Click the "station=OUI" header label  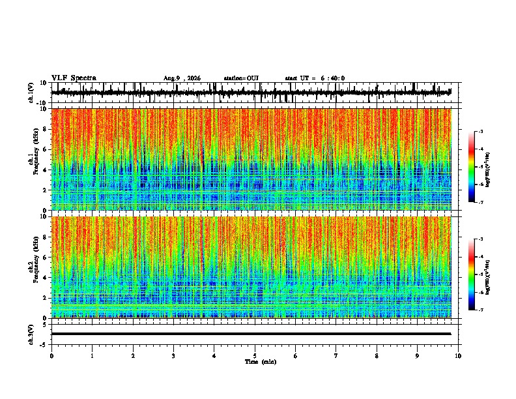click(241, 78)
